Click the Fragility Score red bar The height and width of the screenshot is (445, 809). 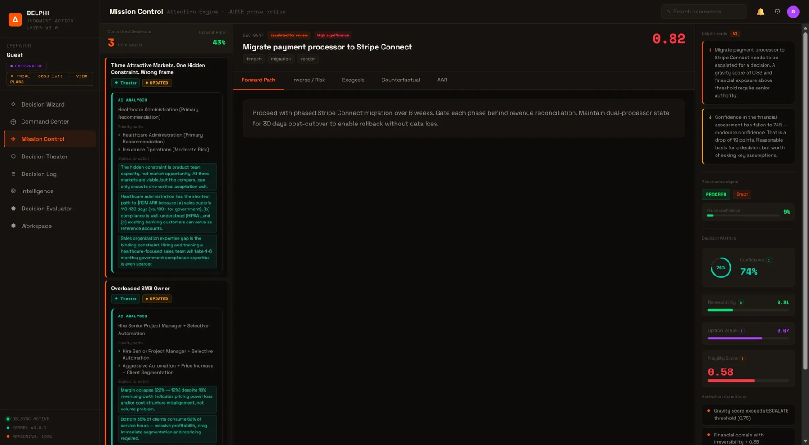pyautogui.click(x=731, y=381)
